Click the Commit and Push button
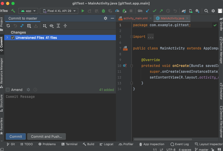Image resolution: width=223 pixels, height=151 pixels. [x=46, y=136]
